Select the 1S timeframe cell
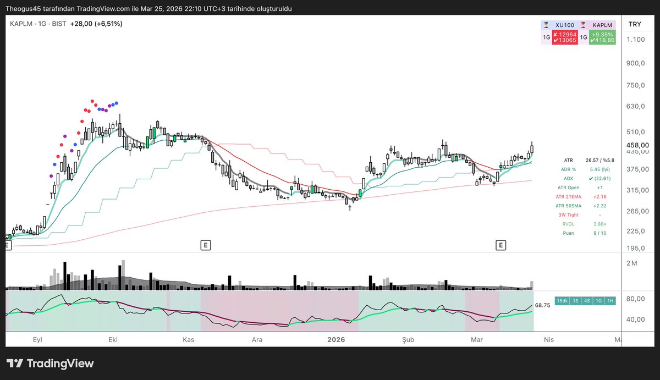Screen dimensions: 660x380 coord(575,301)
